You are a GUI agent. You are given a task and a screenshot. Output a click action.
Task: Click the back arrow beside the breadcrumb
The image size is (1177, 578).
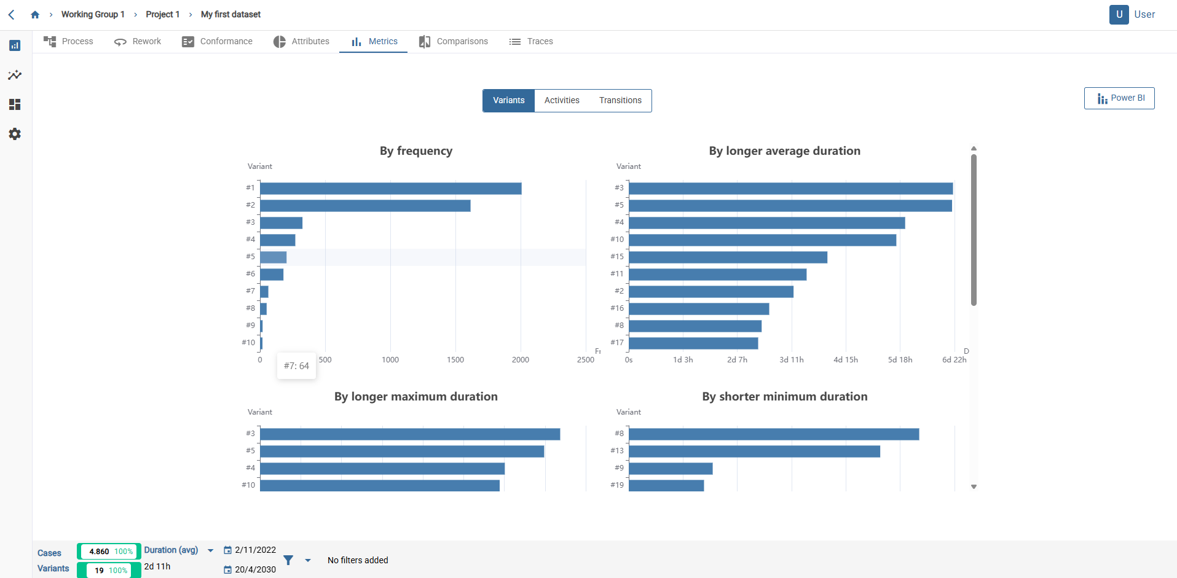click(12, 14)
